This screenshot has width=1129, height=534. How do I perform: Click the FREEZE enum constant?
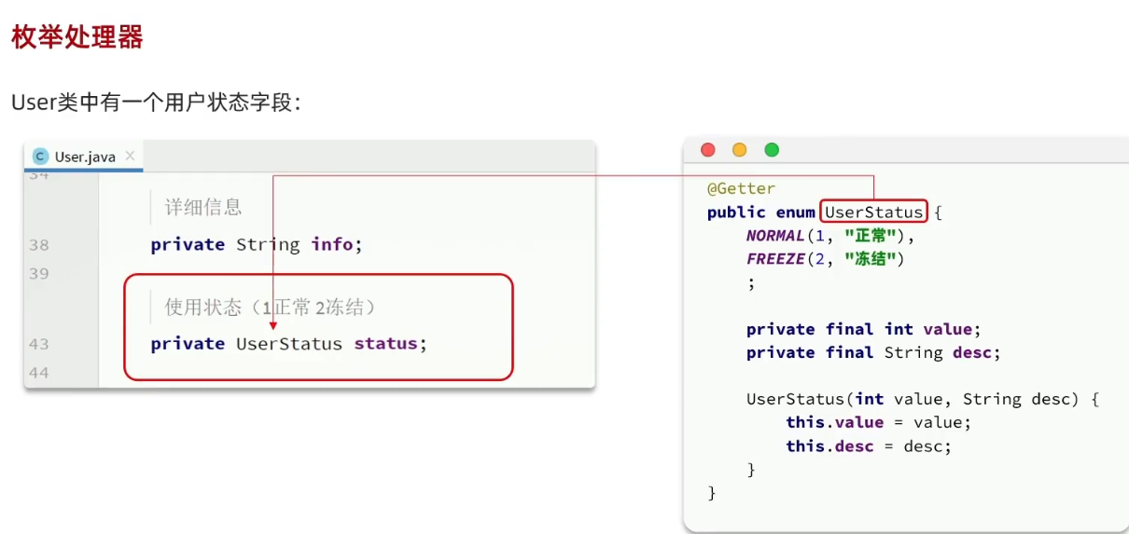(x=775, y=259)
